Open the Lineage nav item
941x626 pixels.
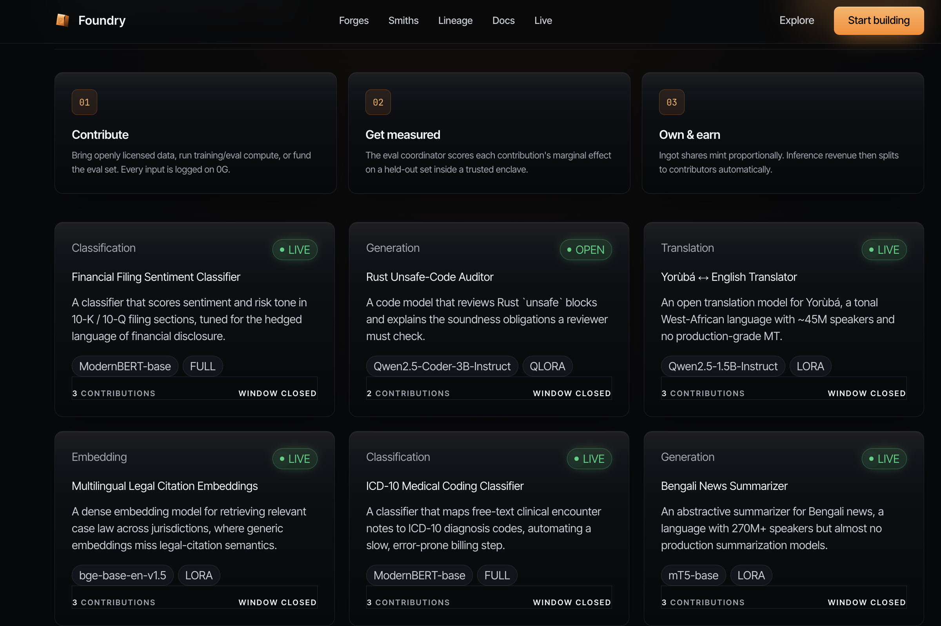pos(455,20)
